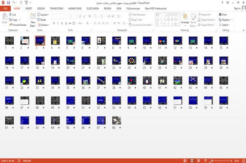Click the zoom slider track
246x163 pixels.
click(221, 161)
